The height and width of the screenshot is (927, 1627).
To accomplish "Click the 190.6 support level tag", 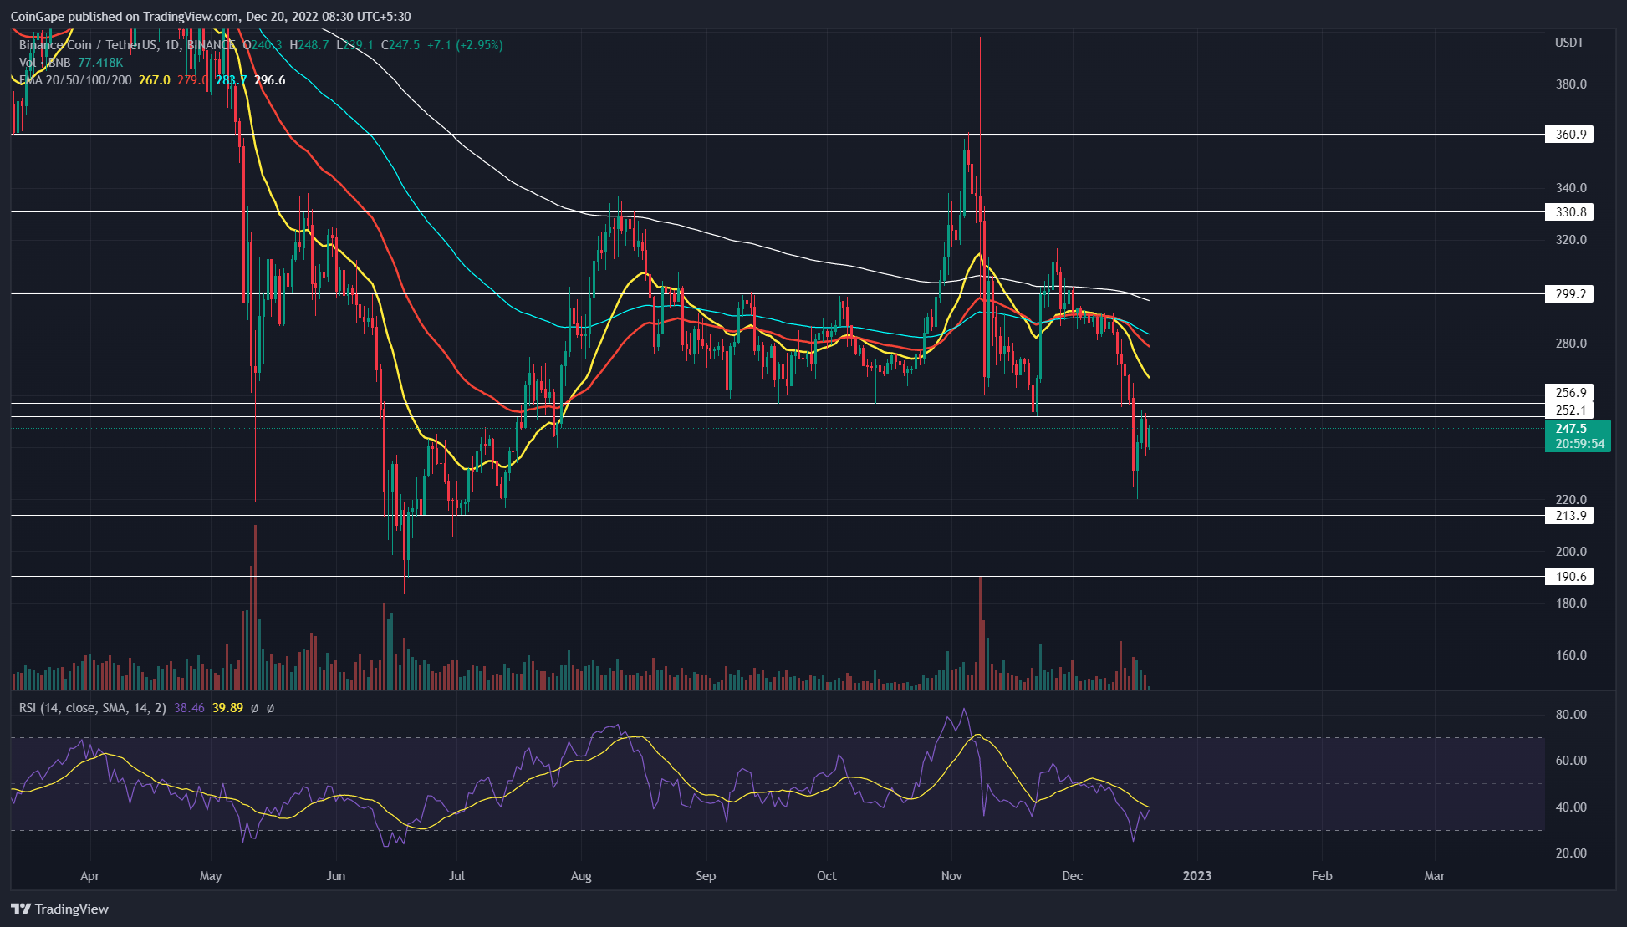I will tap(1569, 577).
